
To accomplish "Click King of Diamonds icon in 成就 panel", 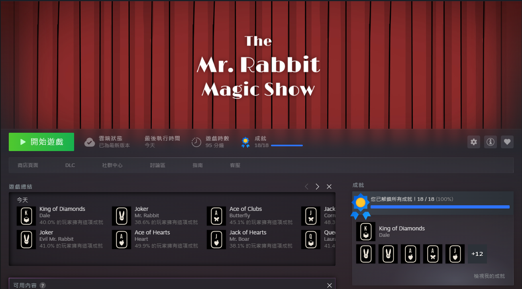I will tap(366, 232).
